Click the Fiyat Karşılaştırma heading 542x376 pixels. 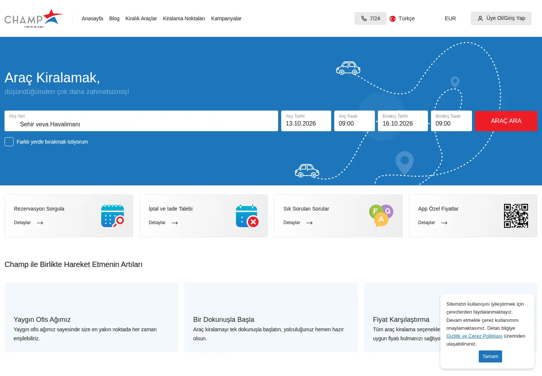click(x=401, y=320)
